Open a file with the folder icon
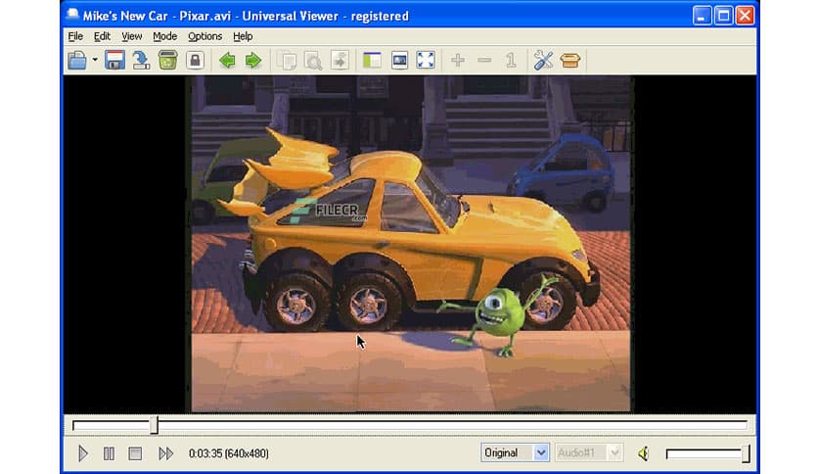The image size is (818, 474). point(77,60)
